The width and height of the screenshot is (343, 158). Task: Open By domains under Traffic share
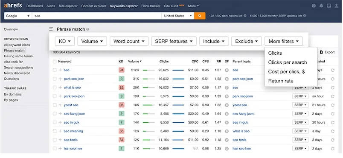(13, 94)
